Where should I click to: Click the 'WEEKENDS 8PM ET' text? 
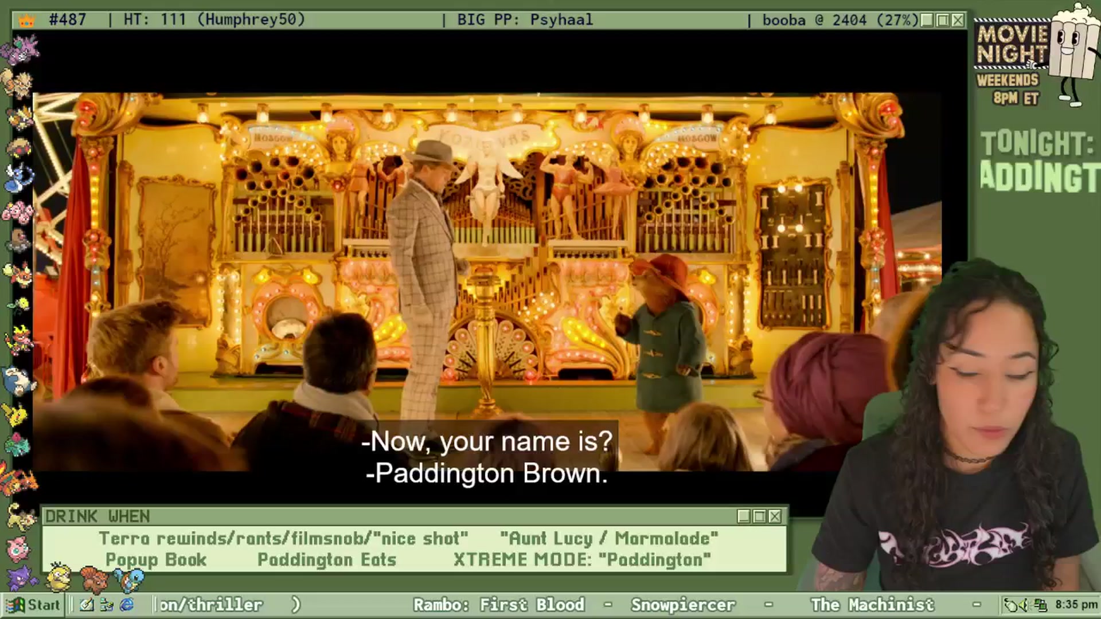[x=1008, y=89]
